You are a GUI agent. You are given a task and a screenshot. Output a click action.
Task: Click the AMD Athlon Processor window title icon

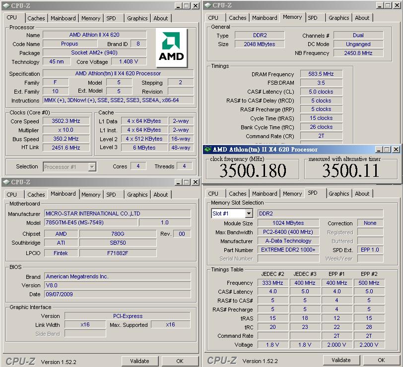click(x=208, y=149)
